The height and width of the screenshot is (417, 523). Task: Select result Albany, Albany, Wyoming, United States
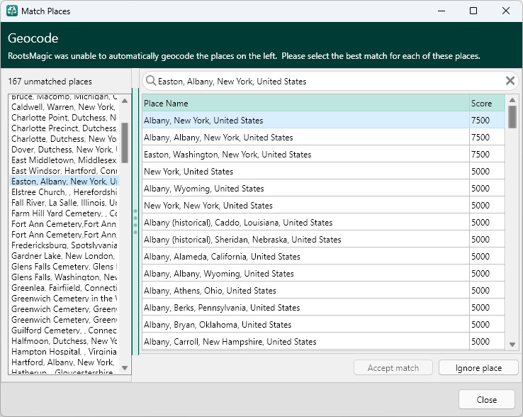pos(305,274)
